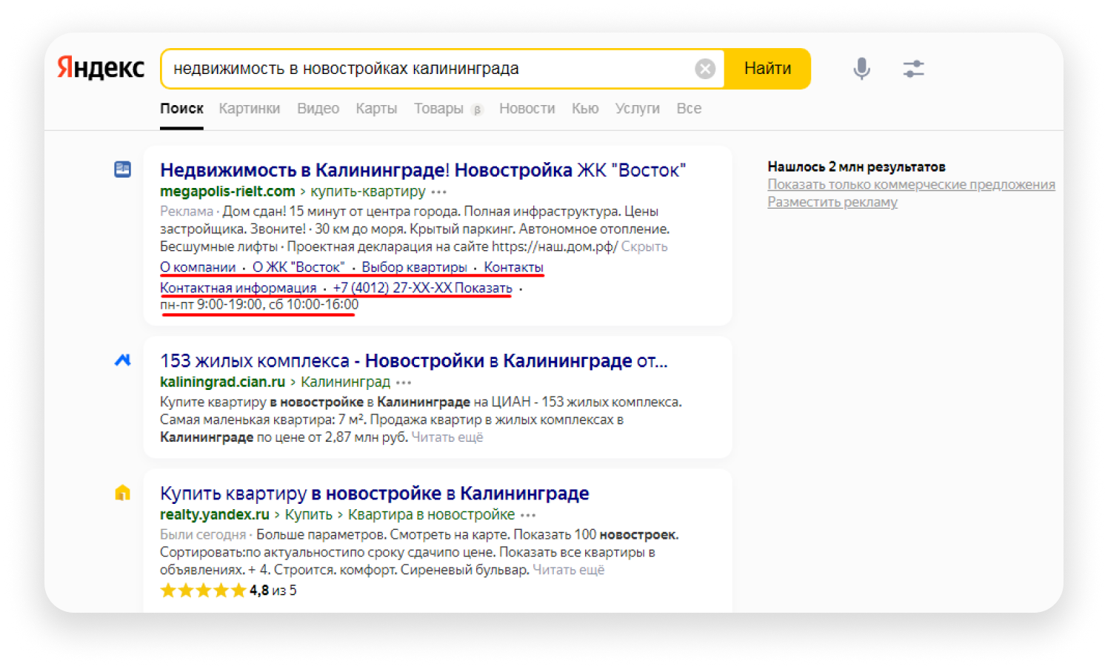Open the Карты tab
This screenshot has width=1105, height=666.
click(376, 109)
